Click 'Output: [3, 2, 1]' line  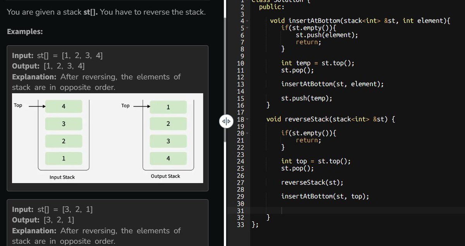tap(43, 220)
